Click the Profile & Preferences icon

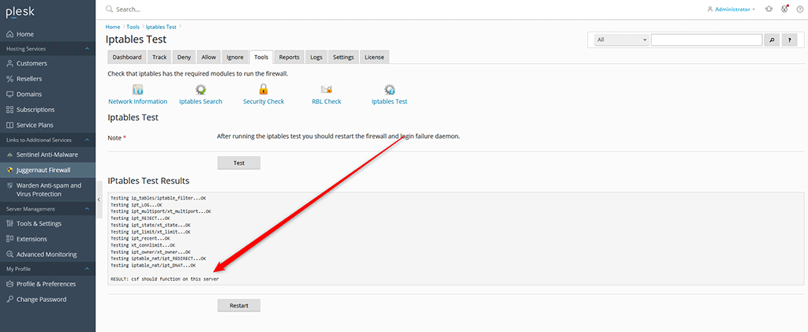[x=9, y=284]
